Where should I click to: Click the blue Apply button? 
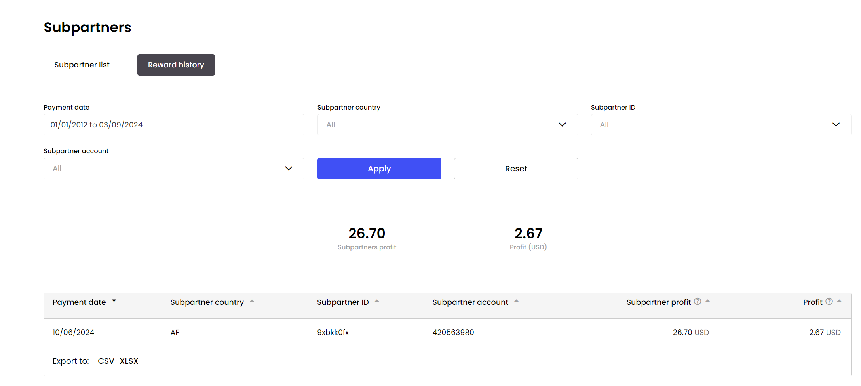click(379, 169)
